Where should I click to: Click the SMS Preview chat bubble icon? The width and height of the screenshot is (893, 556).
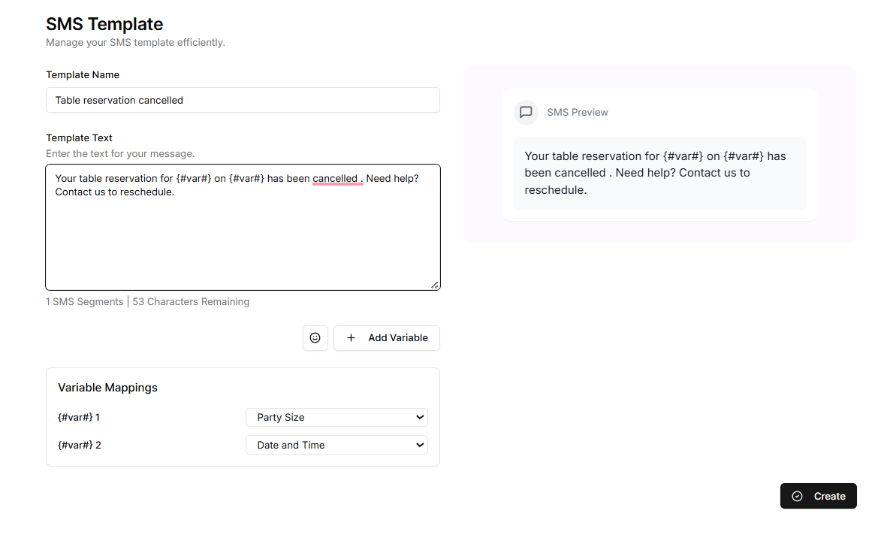pos(526,112)
